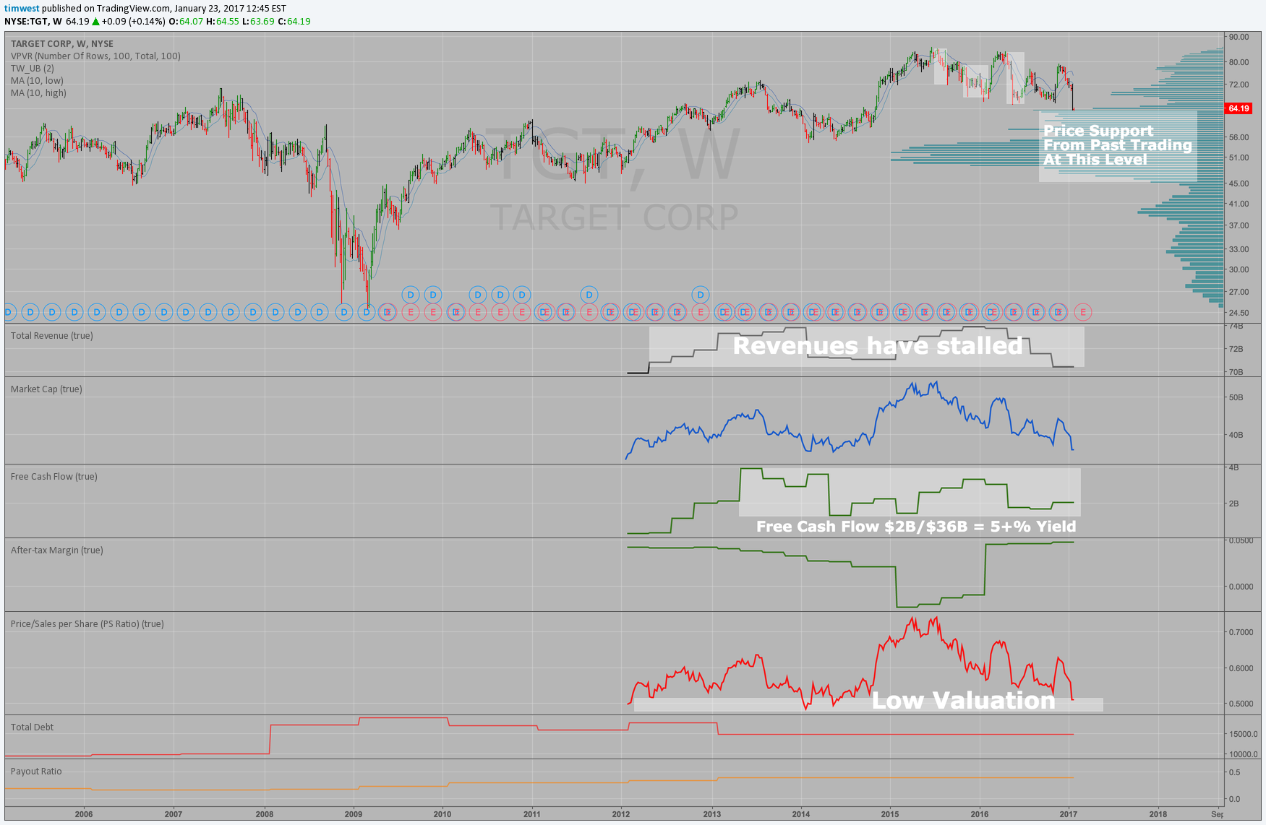Click the 50B market cap axis label
1266x825 pixels.
click(1236, 397)
